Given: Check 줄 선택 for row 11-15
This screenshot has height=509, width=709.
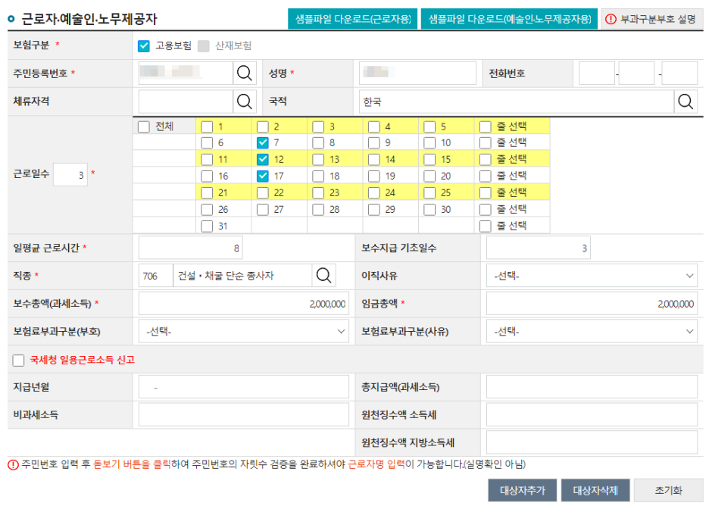Looking at the screenshot, I should coord(486,160).
